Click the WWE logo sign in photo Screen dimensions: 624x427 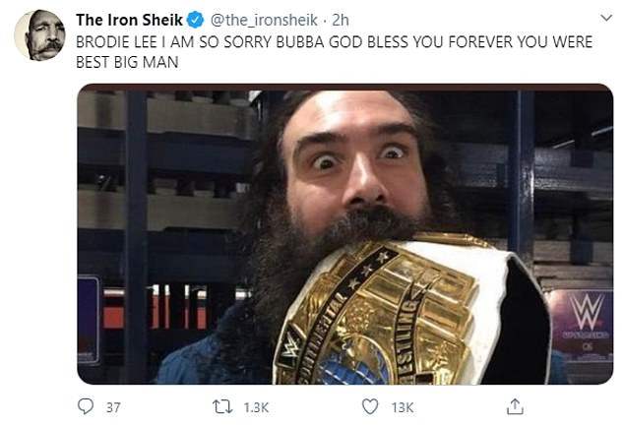[586, 312]
